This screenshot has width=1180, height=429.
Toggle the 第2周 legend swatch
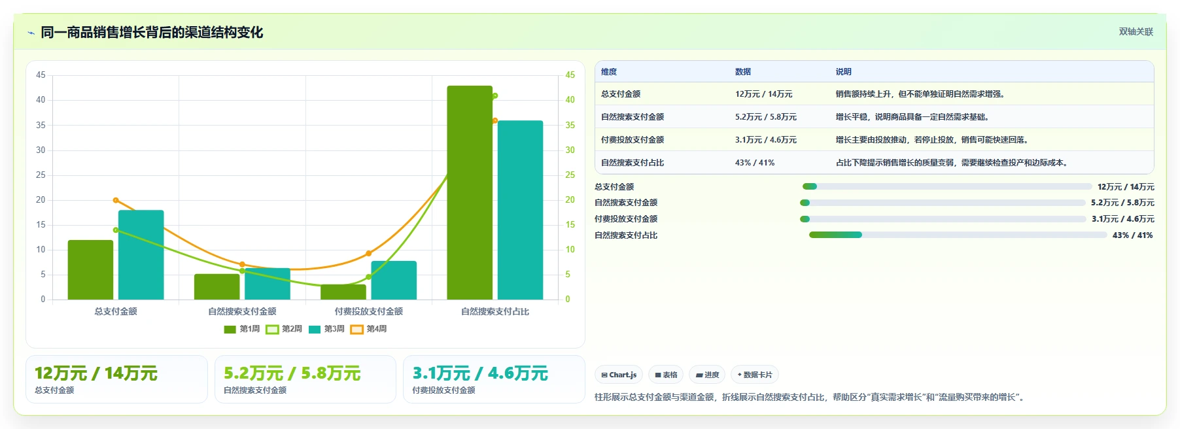point(272,329)
